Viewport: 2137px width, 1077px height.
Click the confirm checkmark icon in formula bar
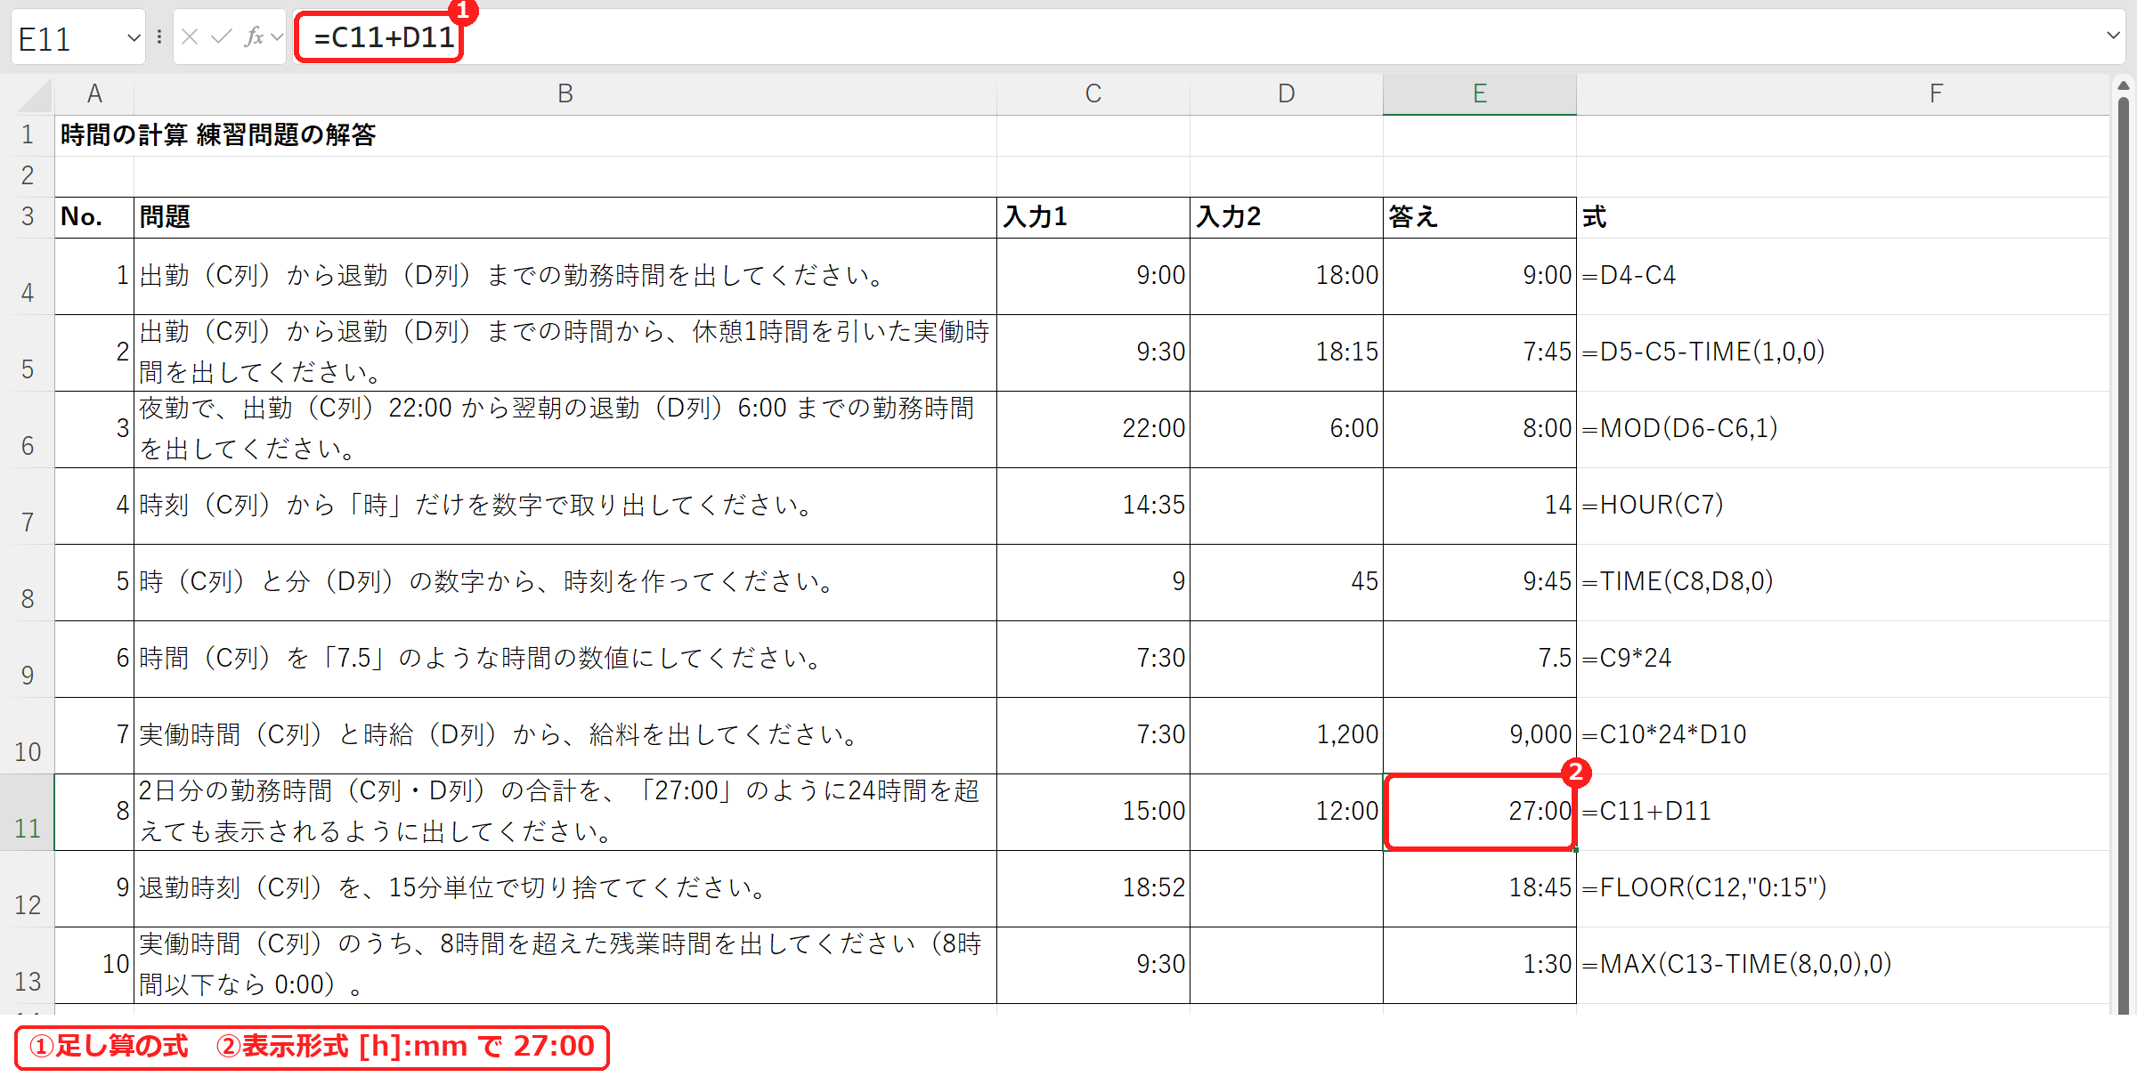(221, 36)
